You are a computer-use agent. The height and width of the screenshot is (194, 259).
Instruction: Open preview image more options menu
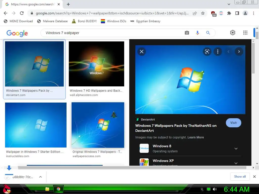pyautogui.click(x=218, y=52)
